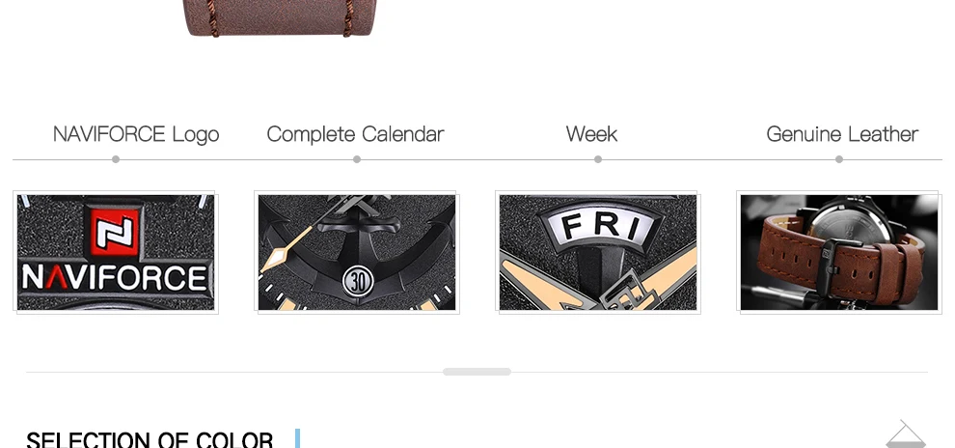
Task: Click the red N emblem icon
Action: point(115,232)
